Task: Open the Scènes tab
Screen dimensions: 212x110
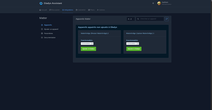Action: [x=101, y=10]
